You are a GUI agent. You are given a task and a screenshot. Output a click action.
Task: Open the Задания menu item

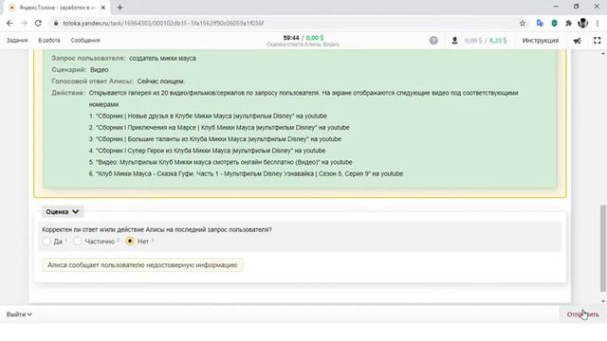[x=17, y=40]
